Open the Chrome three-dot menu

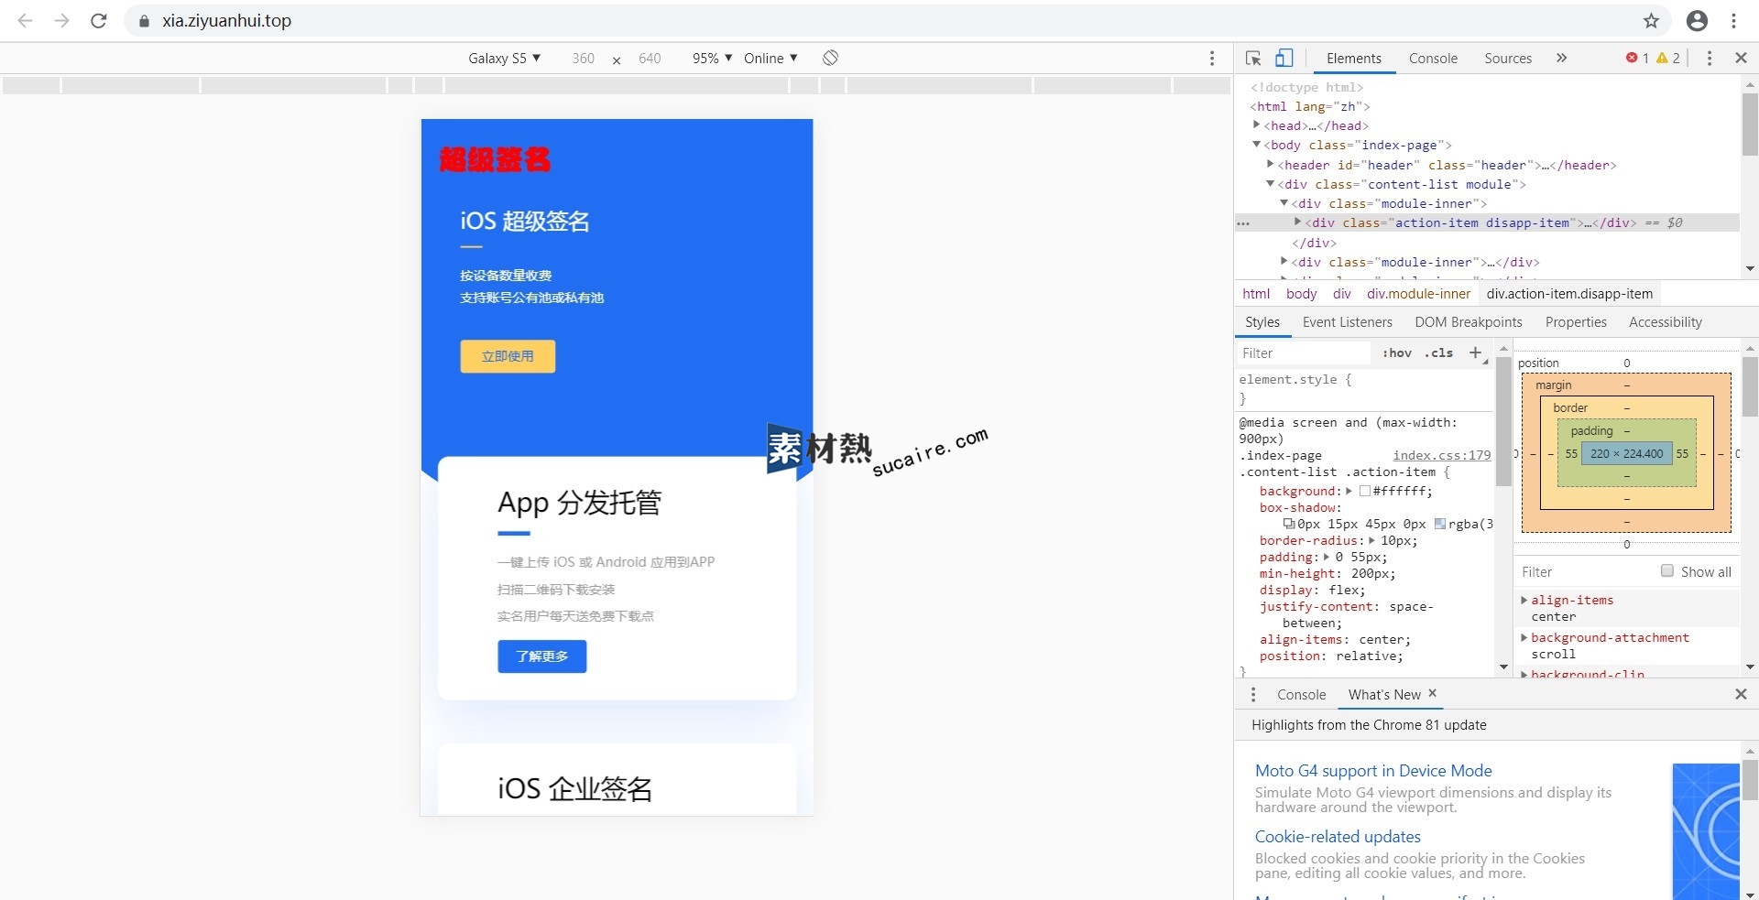(x=1733, y=20)
